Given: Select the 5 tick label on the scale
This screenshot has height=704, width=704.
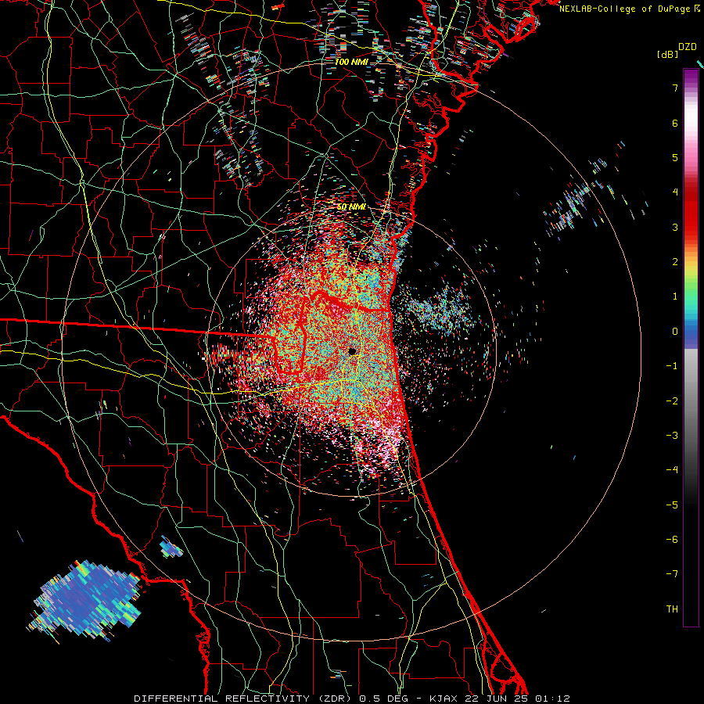Looking at the screenshot, I should coord(675,157).
